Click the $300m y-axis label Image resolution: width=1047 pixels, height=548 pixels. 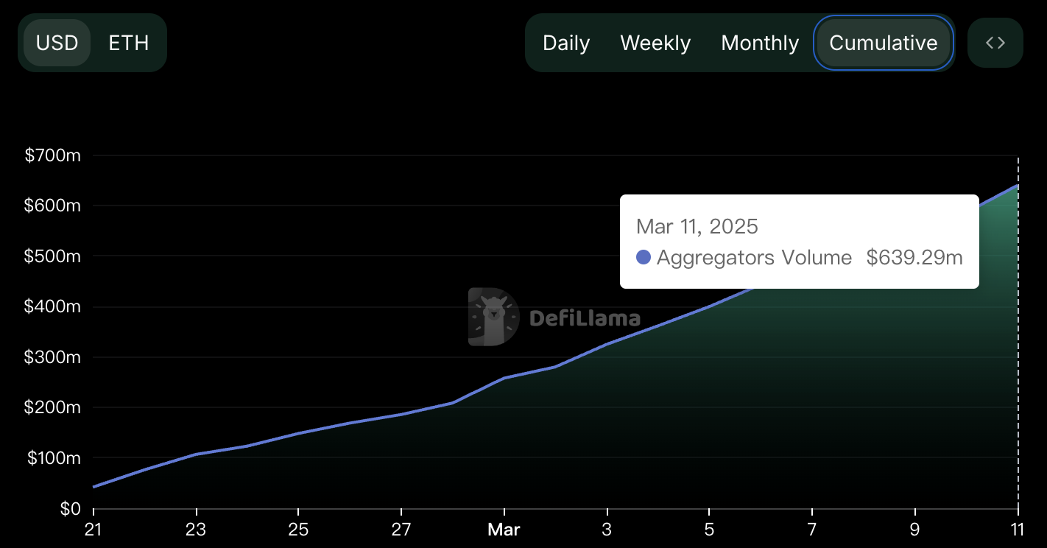coord(52,357)
